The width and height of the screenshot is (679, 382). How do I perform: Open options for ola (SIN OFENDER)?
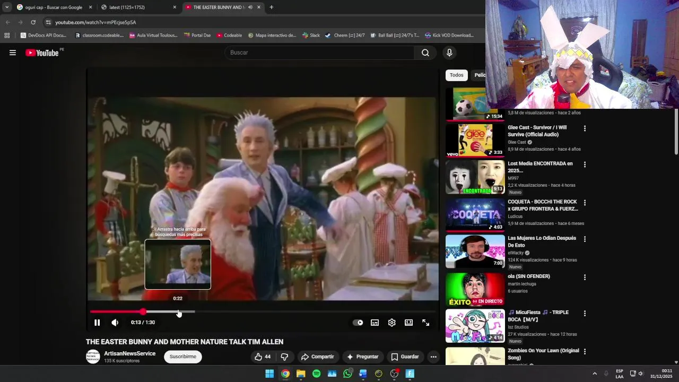click(x=585, y=277)
